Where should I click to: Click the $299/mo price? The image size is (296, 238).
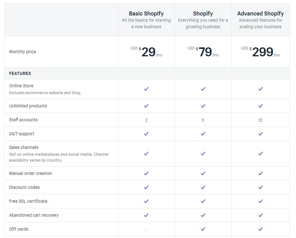click(260, 52)
